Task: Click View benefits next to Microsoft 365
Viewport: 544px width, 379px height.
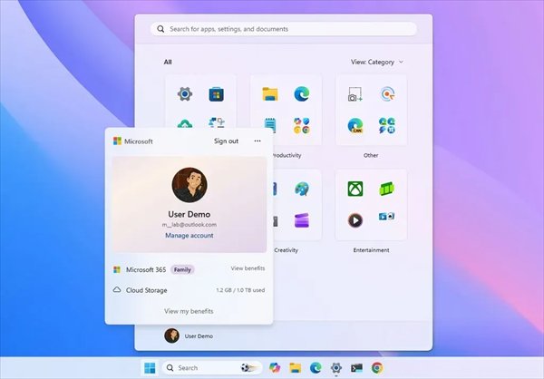Action: [248, 268]
